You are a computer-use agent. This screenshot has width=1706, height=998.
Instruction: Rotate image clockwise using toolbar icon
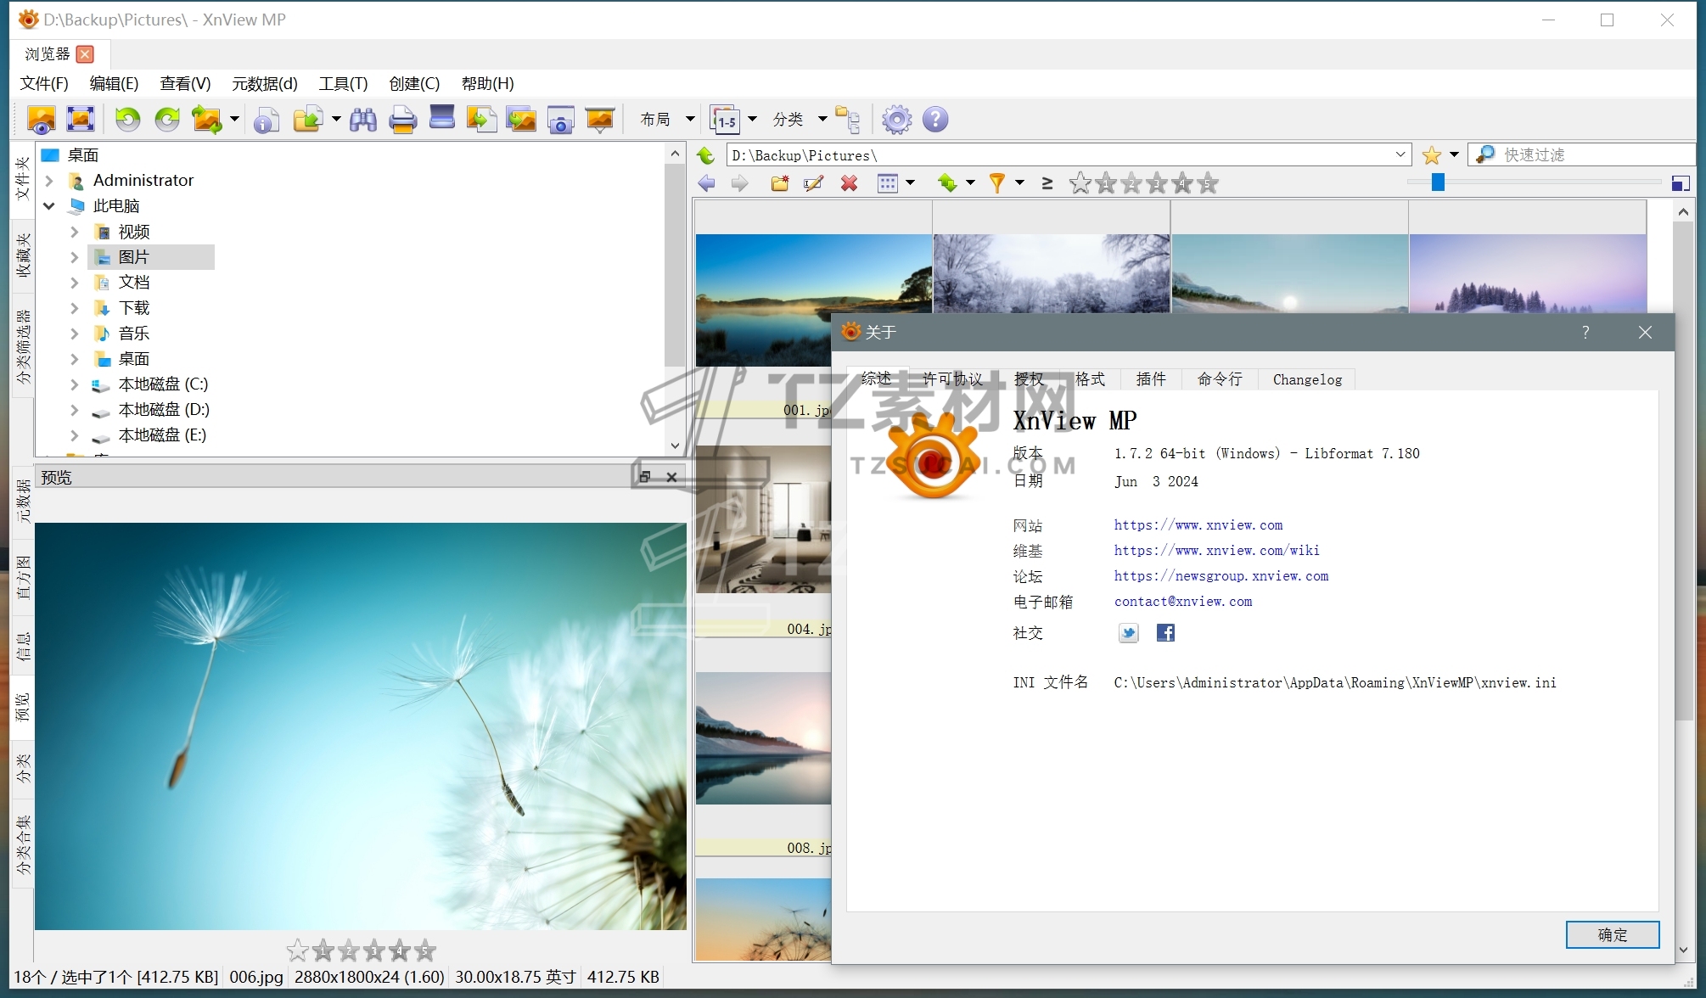167,120
